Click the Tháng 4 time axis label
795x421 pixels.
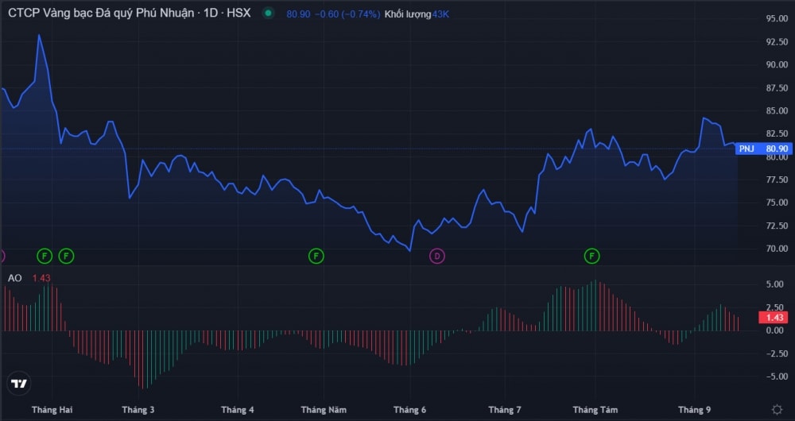point(237,409)
